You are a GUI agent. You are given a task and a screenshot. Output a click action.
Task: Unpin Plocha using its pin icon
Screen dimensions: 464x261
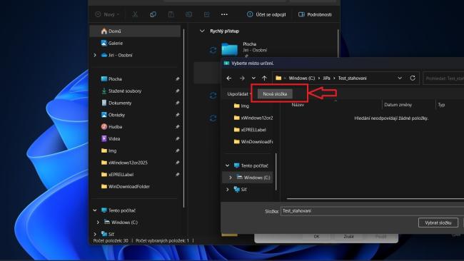[x=177, y=79]
